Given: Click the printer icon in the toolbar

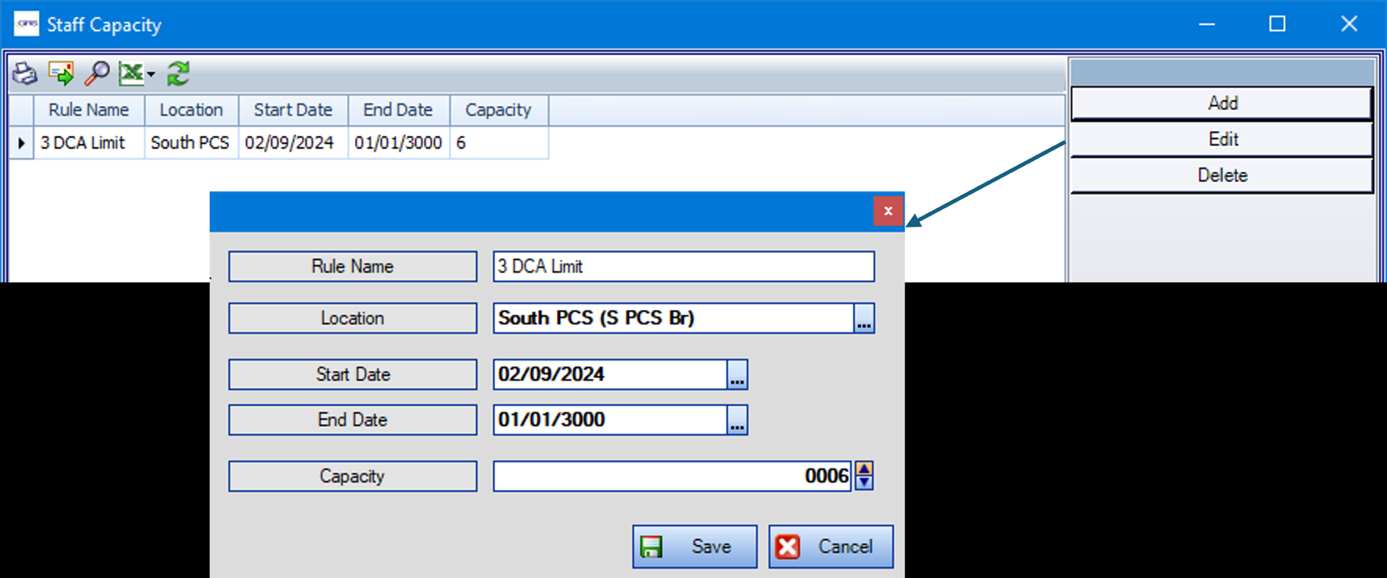Looking at the screenshot, I should pyautogui.click(x=25, y=74).
